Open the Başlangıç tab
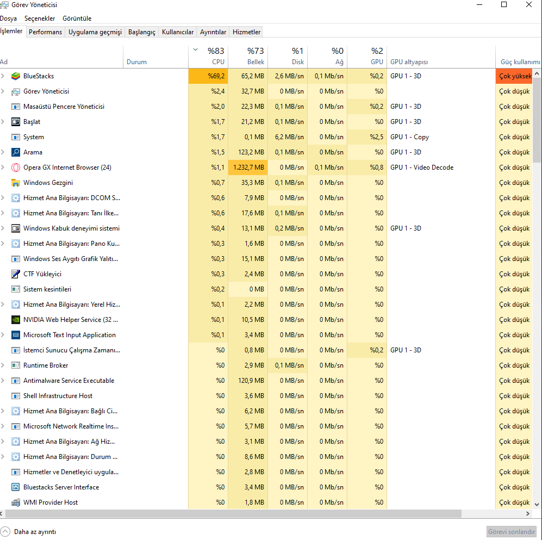Screen dimensions: 542x540 [x=142, y=32]
